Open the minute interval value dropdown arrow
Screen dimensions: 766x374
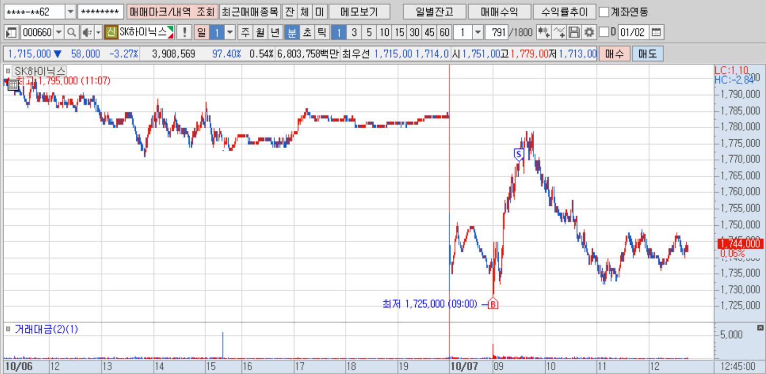point(478,32)
